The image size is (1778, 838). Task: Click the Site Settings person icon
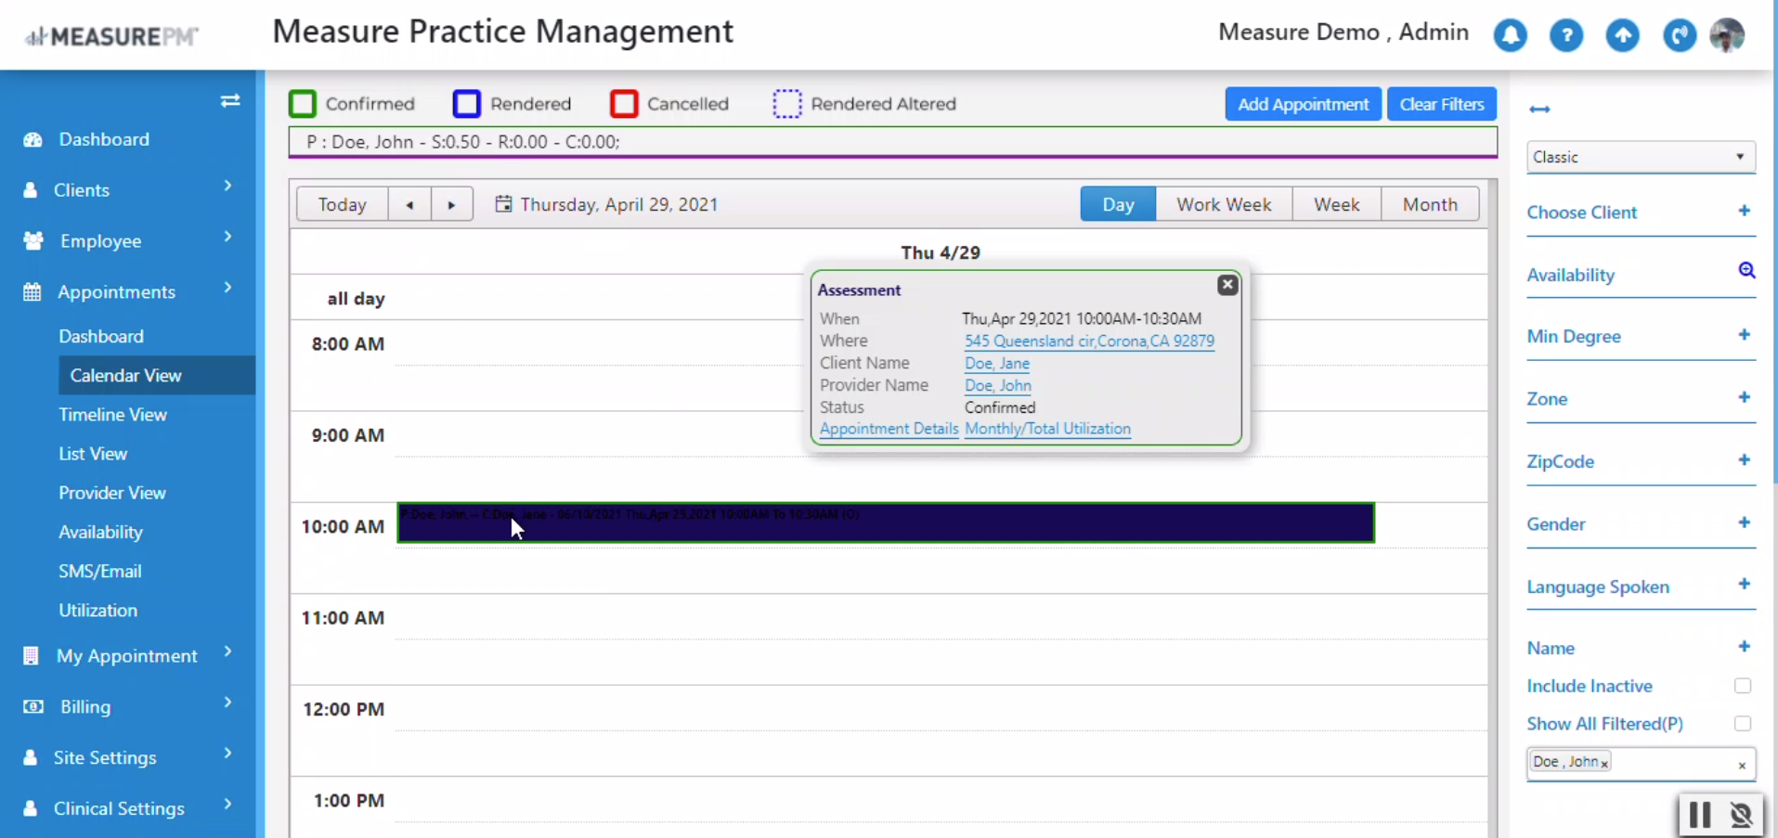tap(31, 758)
